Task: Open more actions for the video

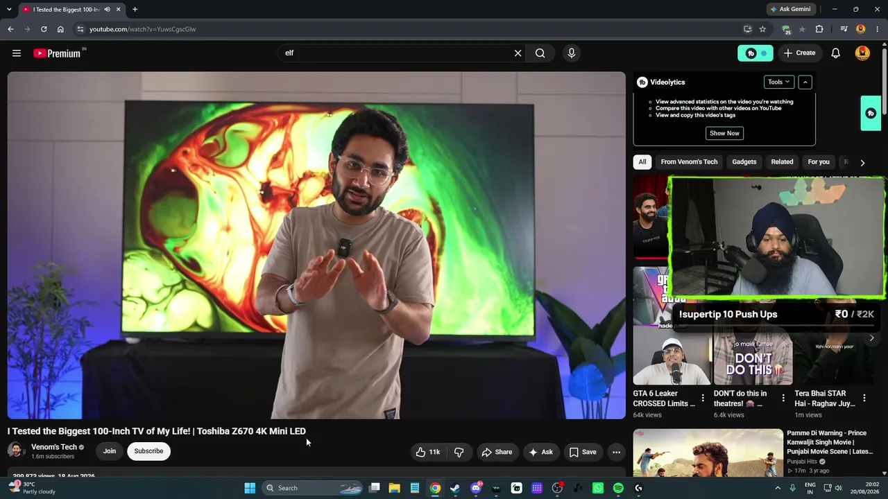Action: pos(616,452)
